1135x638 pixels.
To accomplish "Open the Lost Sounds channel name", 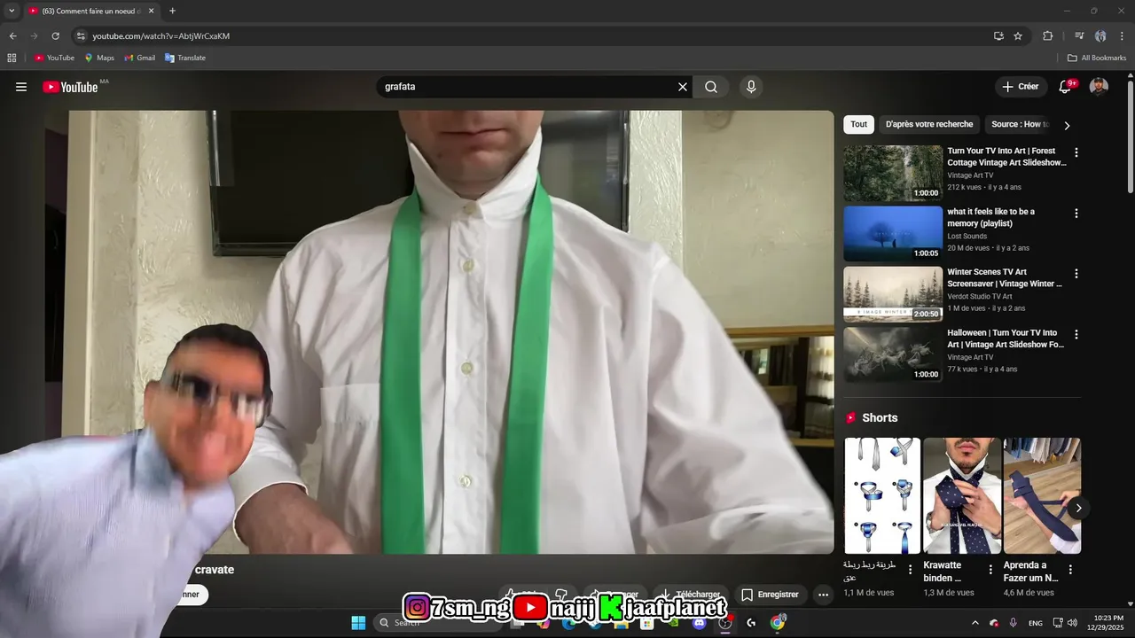I will (967, 237).
